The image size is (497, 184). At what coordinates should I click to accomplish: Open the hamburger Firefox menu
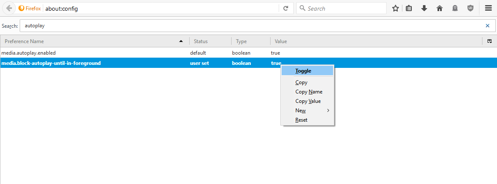pyautogui.click(x=488, y=9)
